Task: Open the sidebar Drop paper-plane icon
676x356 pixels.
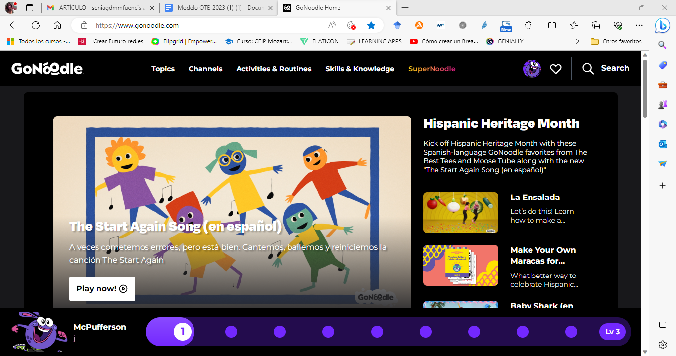Action: click(663, 164)
